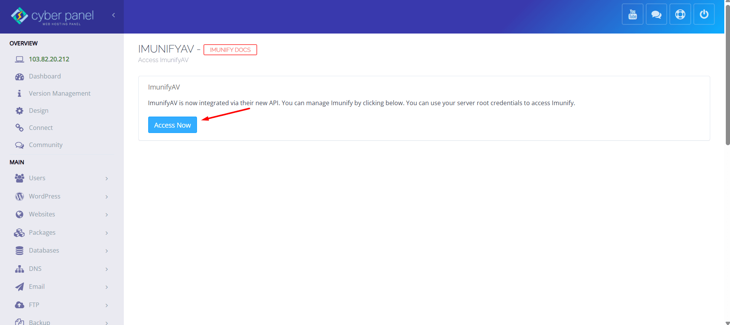Expand the FTP submenu chevron
730x325 pixels.
(107, 305)
